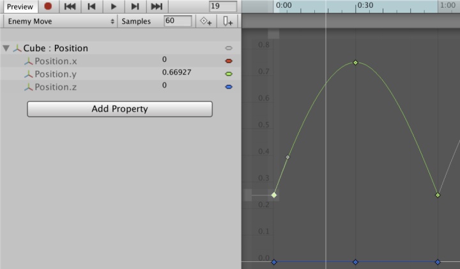The image size is (460, 269).
Task: Select the Position.x property
Action: (56, 61)
